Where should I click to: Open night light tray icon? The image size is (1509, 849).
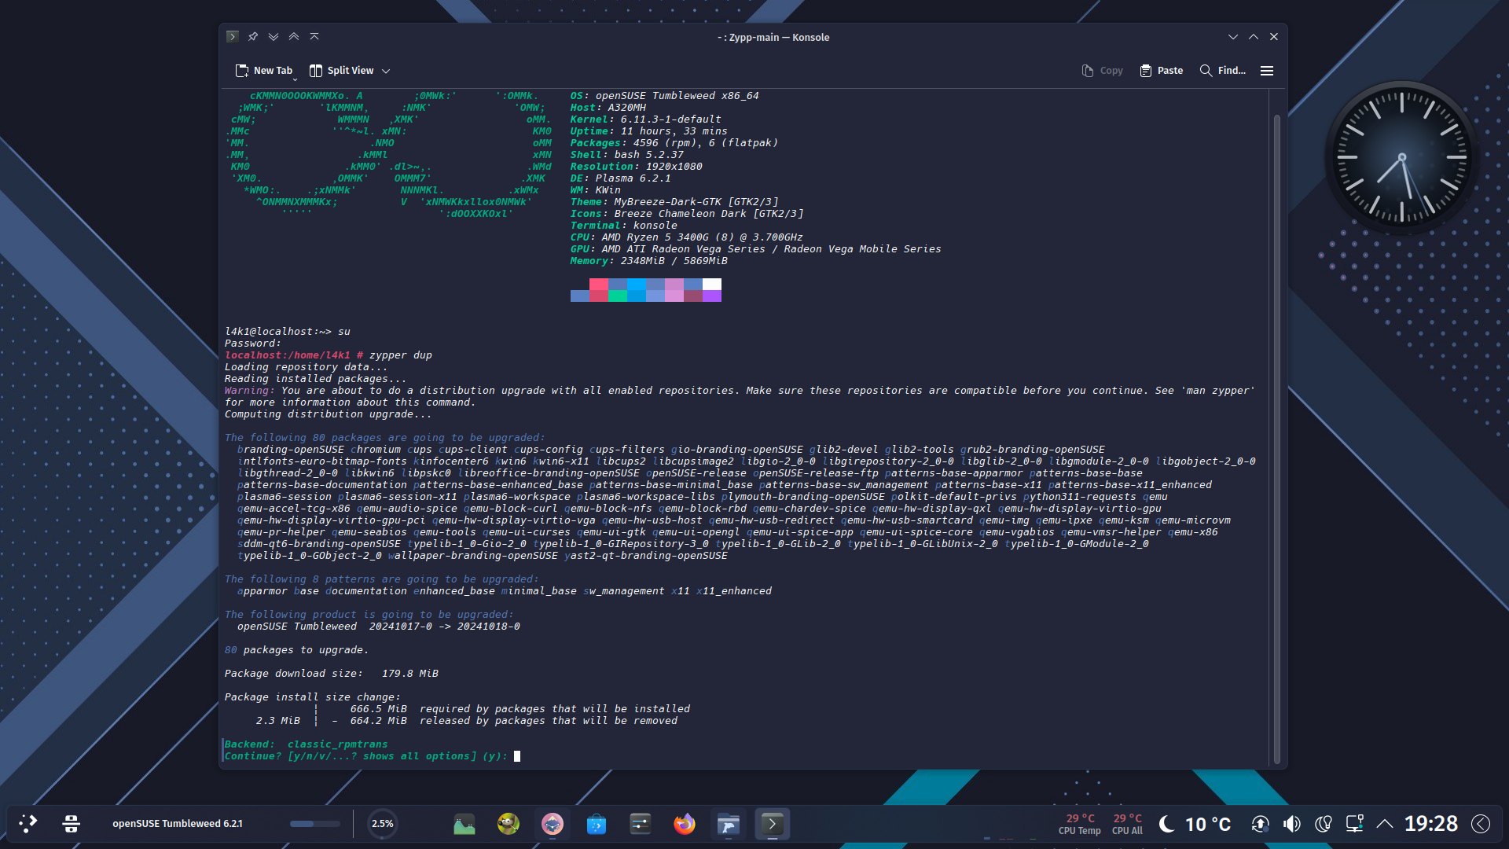(1323, 824)
